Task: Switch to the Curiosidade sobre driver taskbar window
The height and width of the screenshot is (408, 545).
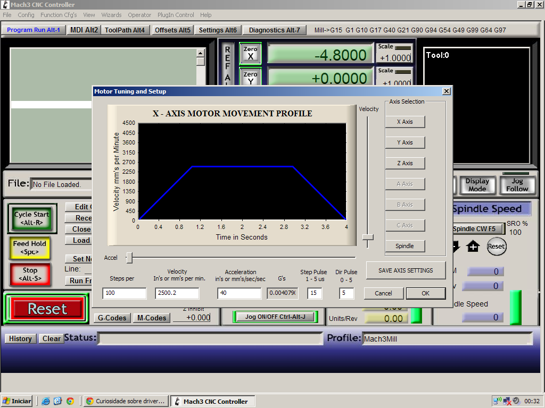Action: click(126, 401)
